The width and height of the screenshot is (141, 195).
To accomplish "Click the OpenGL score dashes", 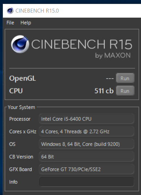I will pyautogui.click(x=110, y=78).
